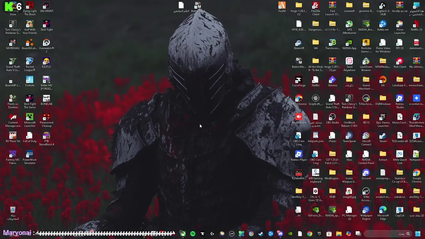425x239 pixels.
Task: Open the OBS Studio shortcut
Action: 332,119
